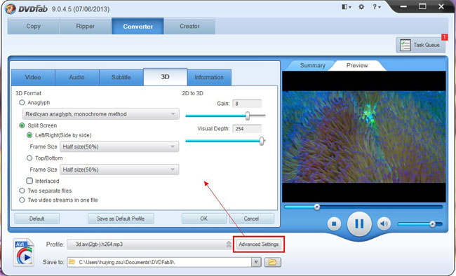The height and width of the screenshot is (276, 456).
Task: Open the Audio settings tab
Action: point(77,77)
